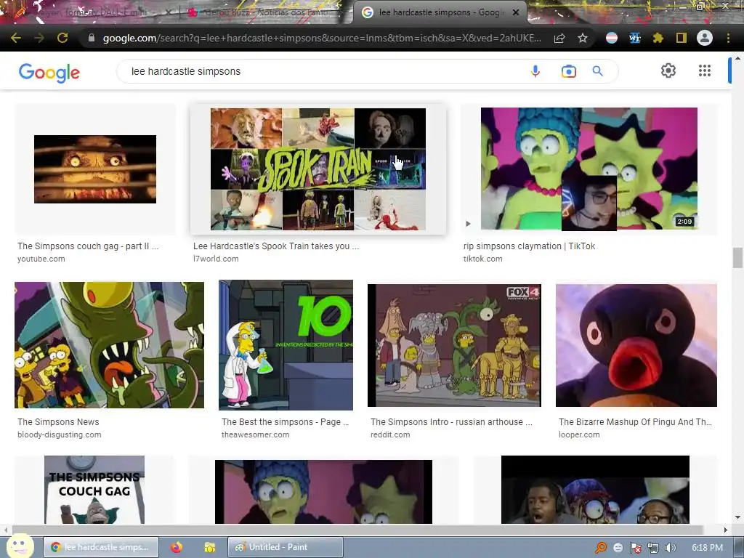The width and height of the screenshot is (744, 558).
Task: Click the tiktok.com source text
Action: (x=482, y=259)
